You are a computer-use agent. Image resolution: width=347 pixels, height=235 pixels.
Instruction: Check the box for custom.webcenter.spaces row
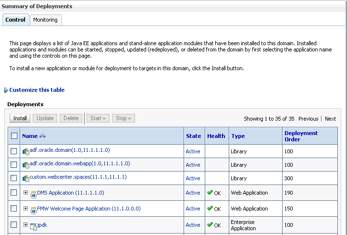pyautogui.click(x=14, y=178)
